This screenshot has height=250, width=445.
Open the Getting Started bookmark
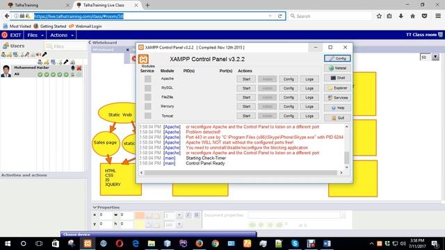click(x=50, y=26)
